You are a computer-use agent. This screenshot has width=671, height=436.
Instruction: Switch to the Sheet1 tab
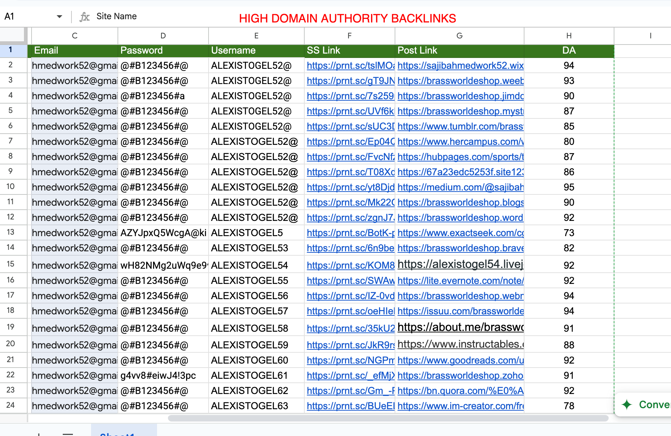tap(118, 433)
